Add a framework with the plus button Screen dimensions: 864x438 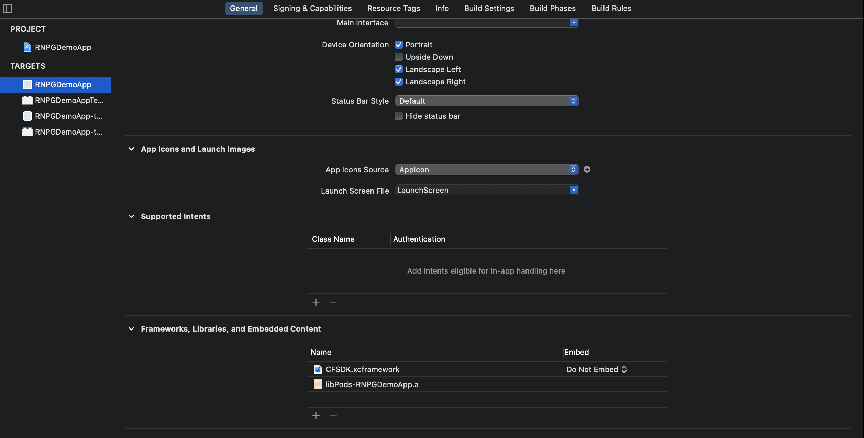point(316,416)
